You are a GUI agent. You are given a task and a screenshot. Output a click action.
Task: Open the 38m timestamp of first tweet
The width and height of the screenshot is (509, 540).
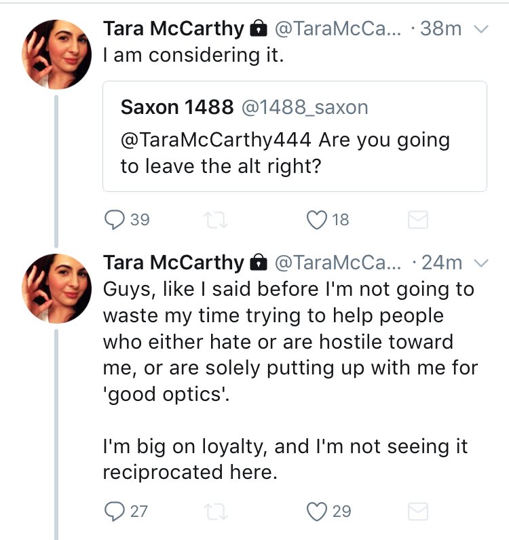(441, 28)
